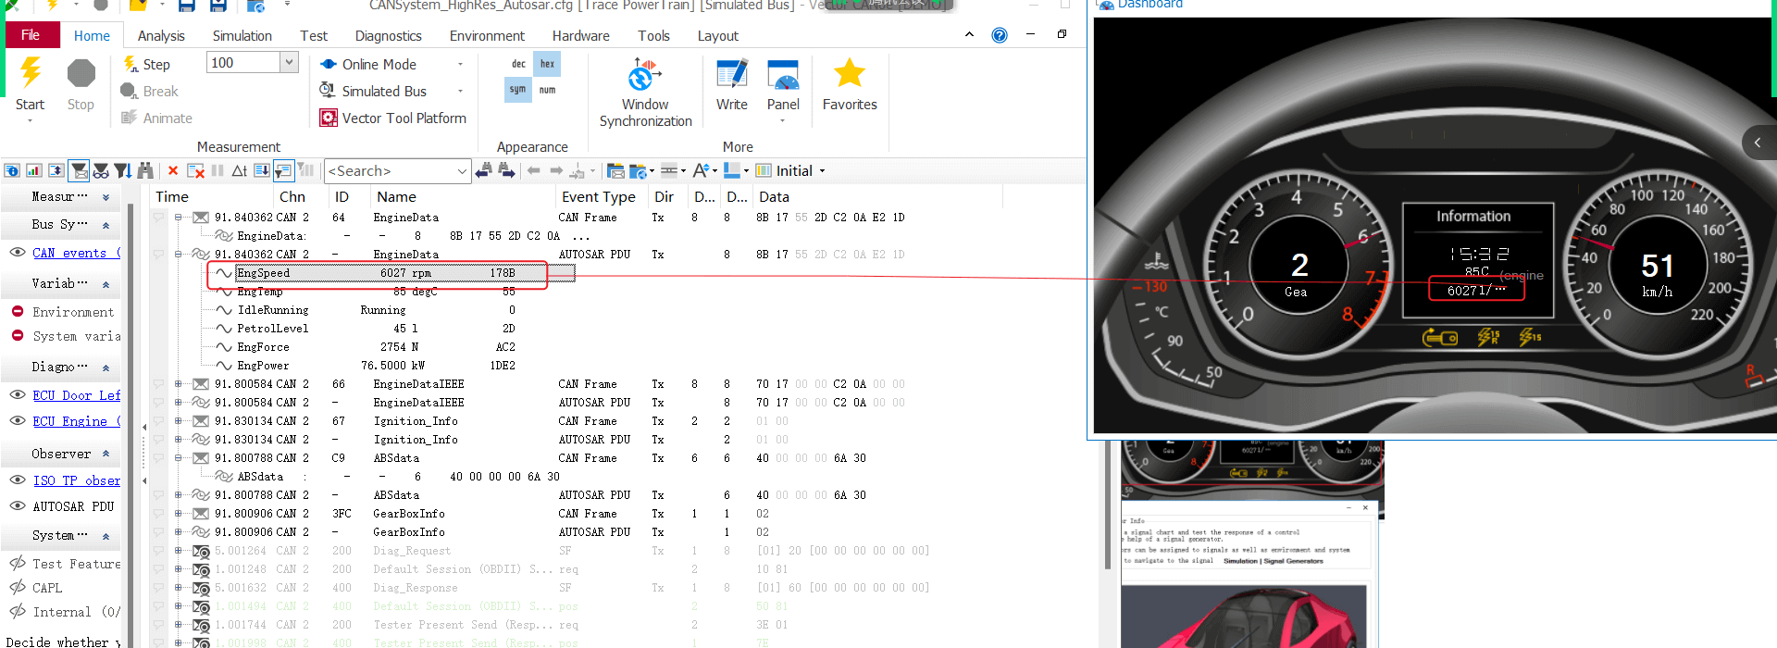
Task: Open the Panel icon
Action: point(783,75)
